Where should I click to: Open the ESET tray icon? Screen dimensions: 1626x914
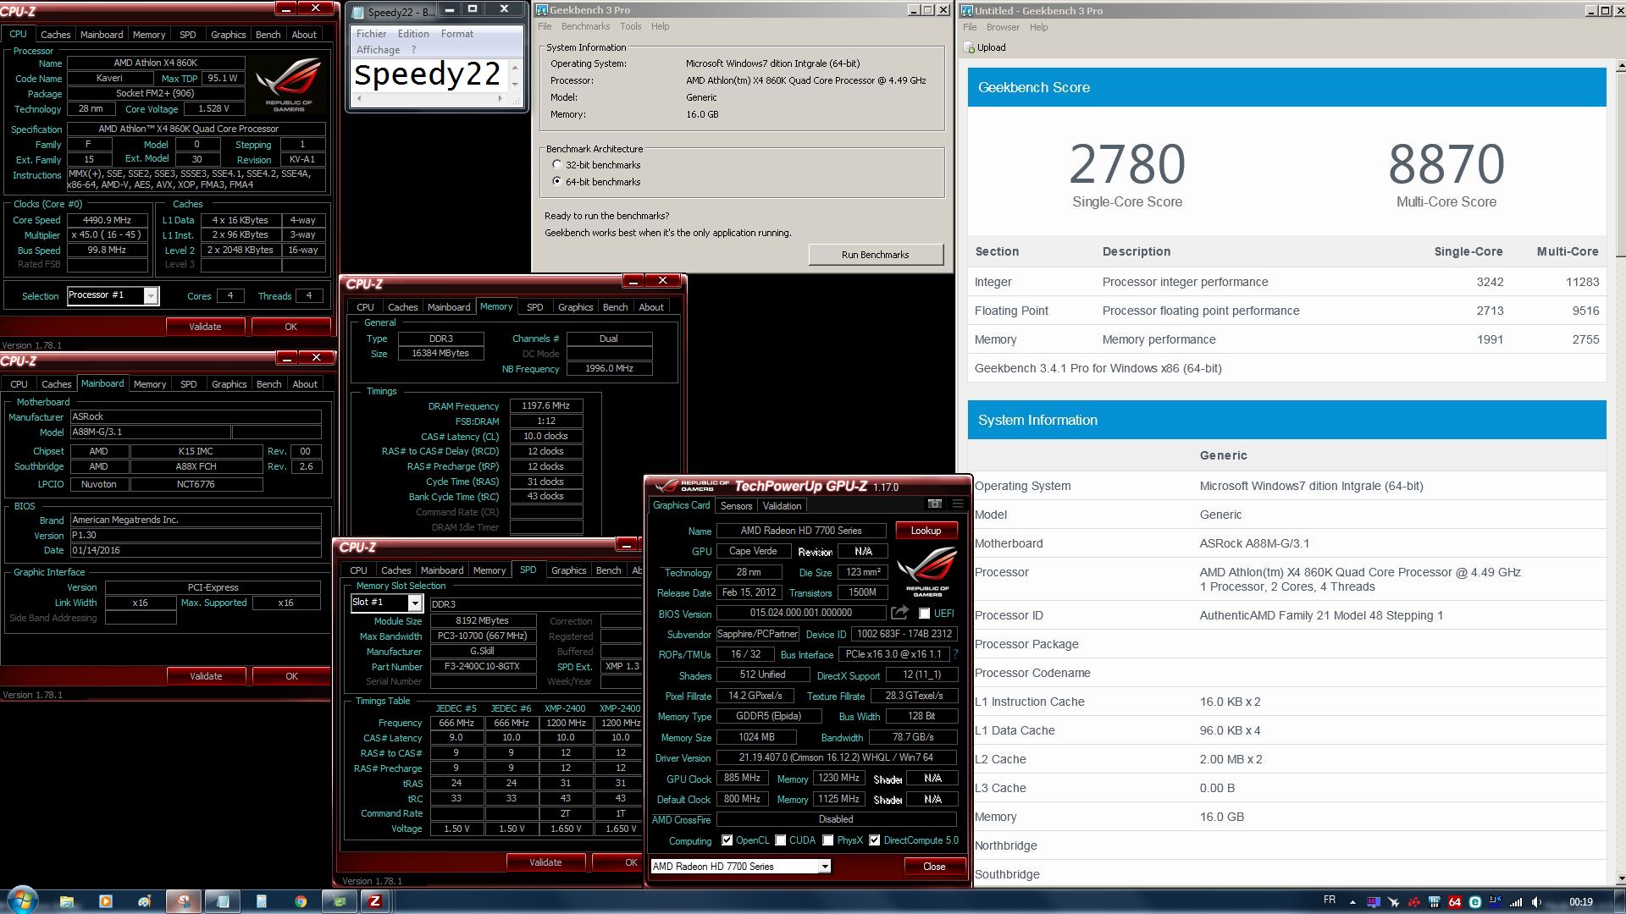(x=1475, y=902)
